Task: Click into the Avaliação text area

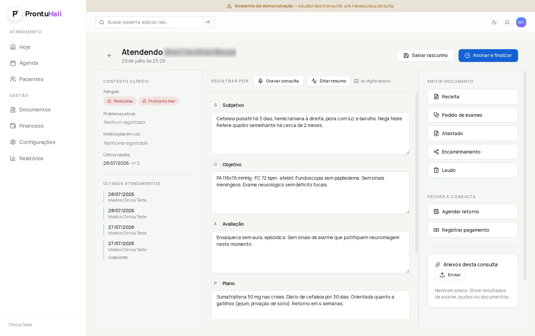Action: [310, 252]
